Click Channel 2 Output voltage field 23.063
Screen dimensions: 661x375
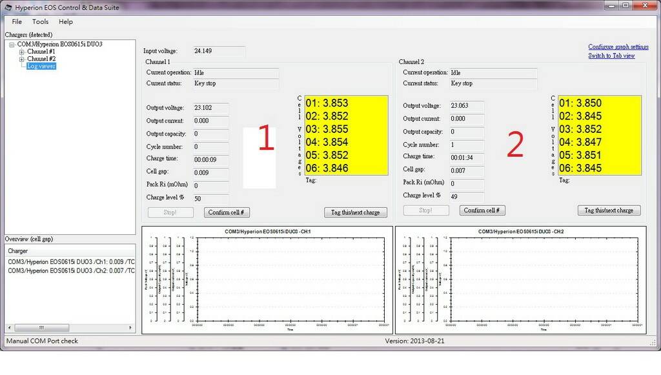[x=467, y=106]
